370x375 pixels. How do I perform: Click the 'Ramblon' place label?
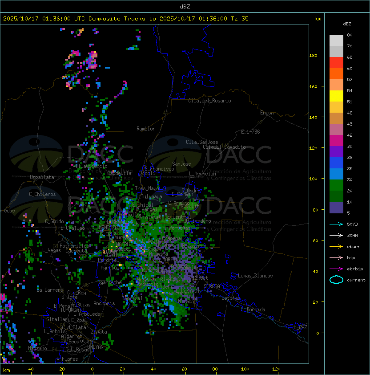(x=146, y=129)
